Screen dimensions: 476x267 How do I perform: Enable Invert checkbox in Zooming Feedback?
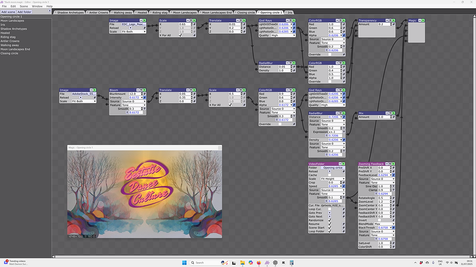pyautogui.click(x=379, y=220)
